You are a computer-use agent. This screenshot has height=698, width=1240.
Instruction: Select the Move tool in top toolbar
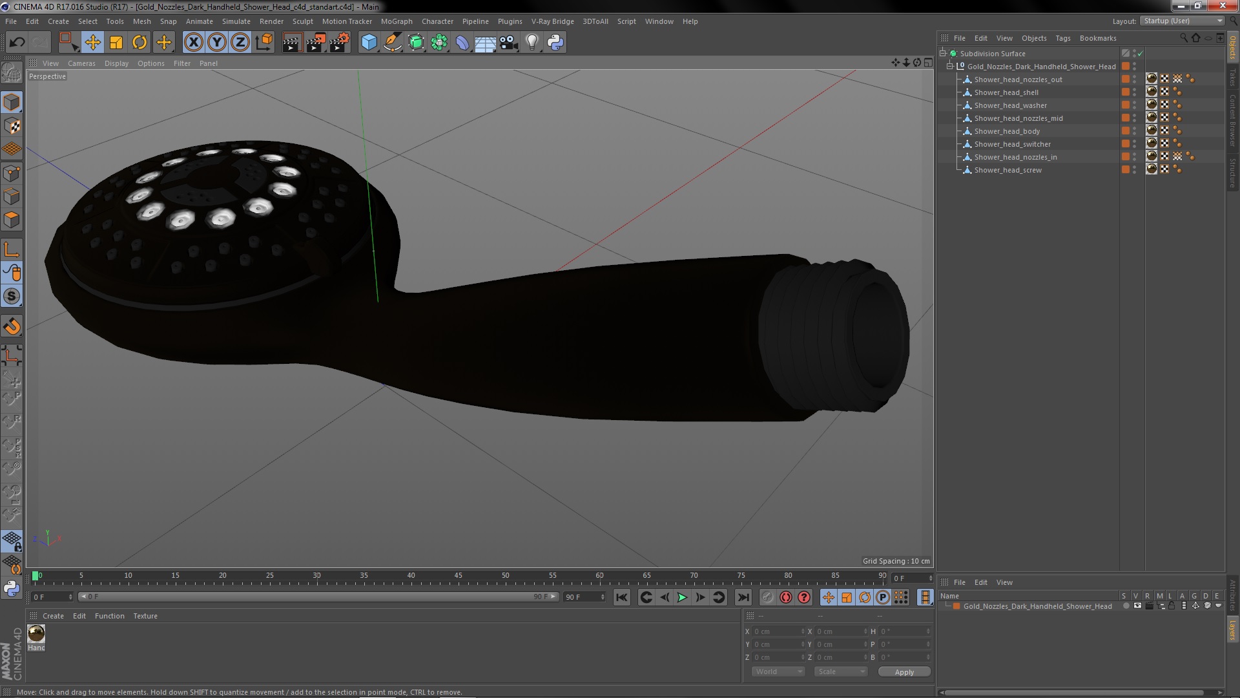click(x=92, y=43)
